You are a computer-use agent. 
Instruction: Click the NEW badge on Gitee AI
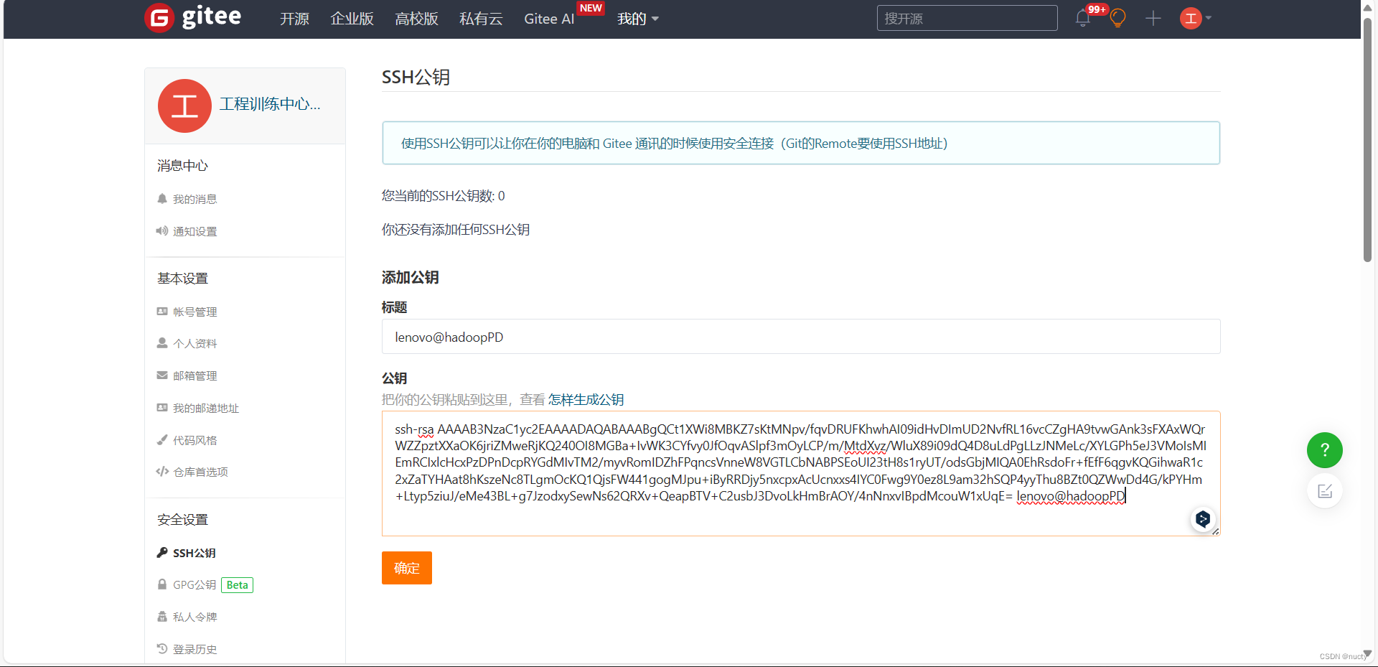pyautogui.click(x=591, y=8)
